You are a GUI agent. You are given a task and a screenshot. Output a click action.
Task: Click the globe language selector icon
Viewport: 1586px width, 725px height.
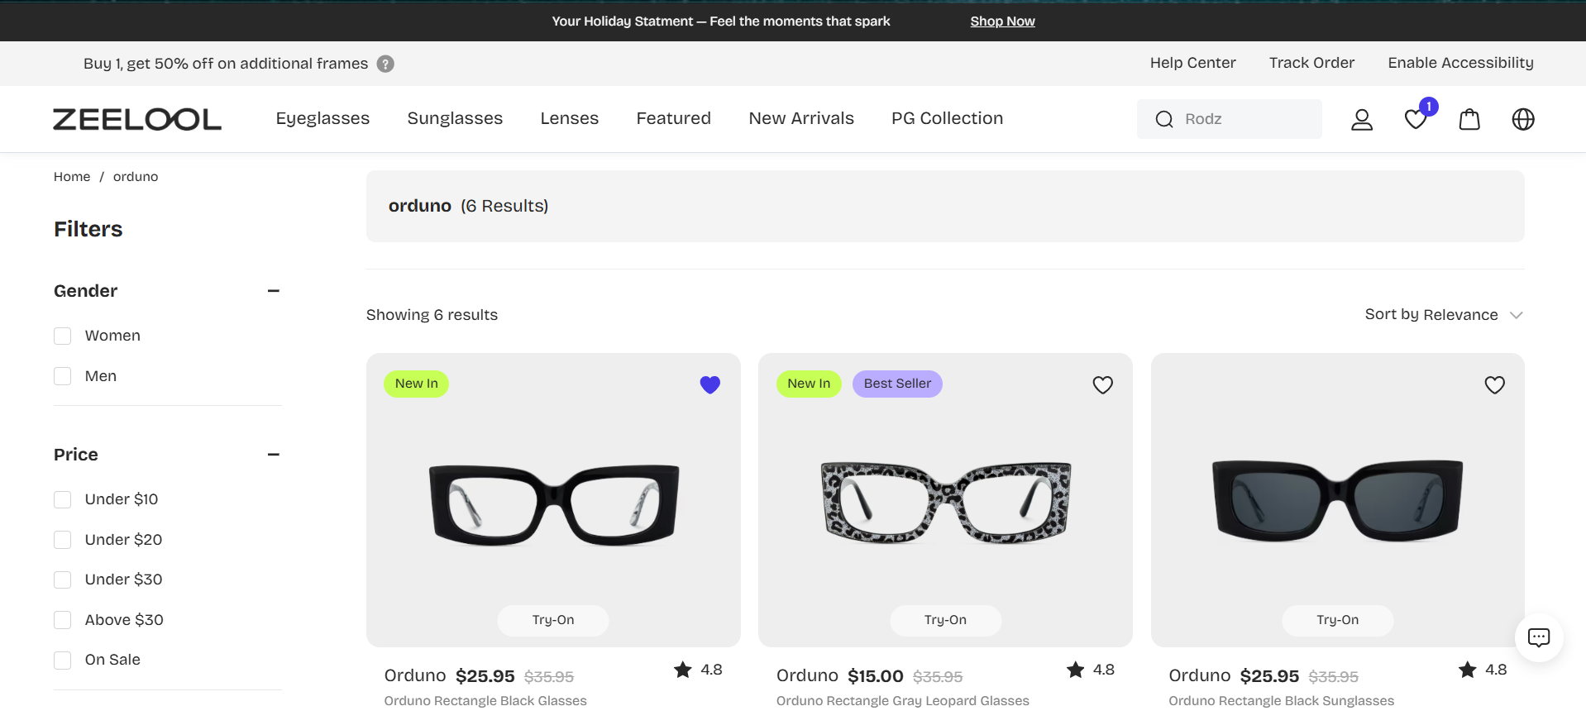point(1522,120)
